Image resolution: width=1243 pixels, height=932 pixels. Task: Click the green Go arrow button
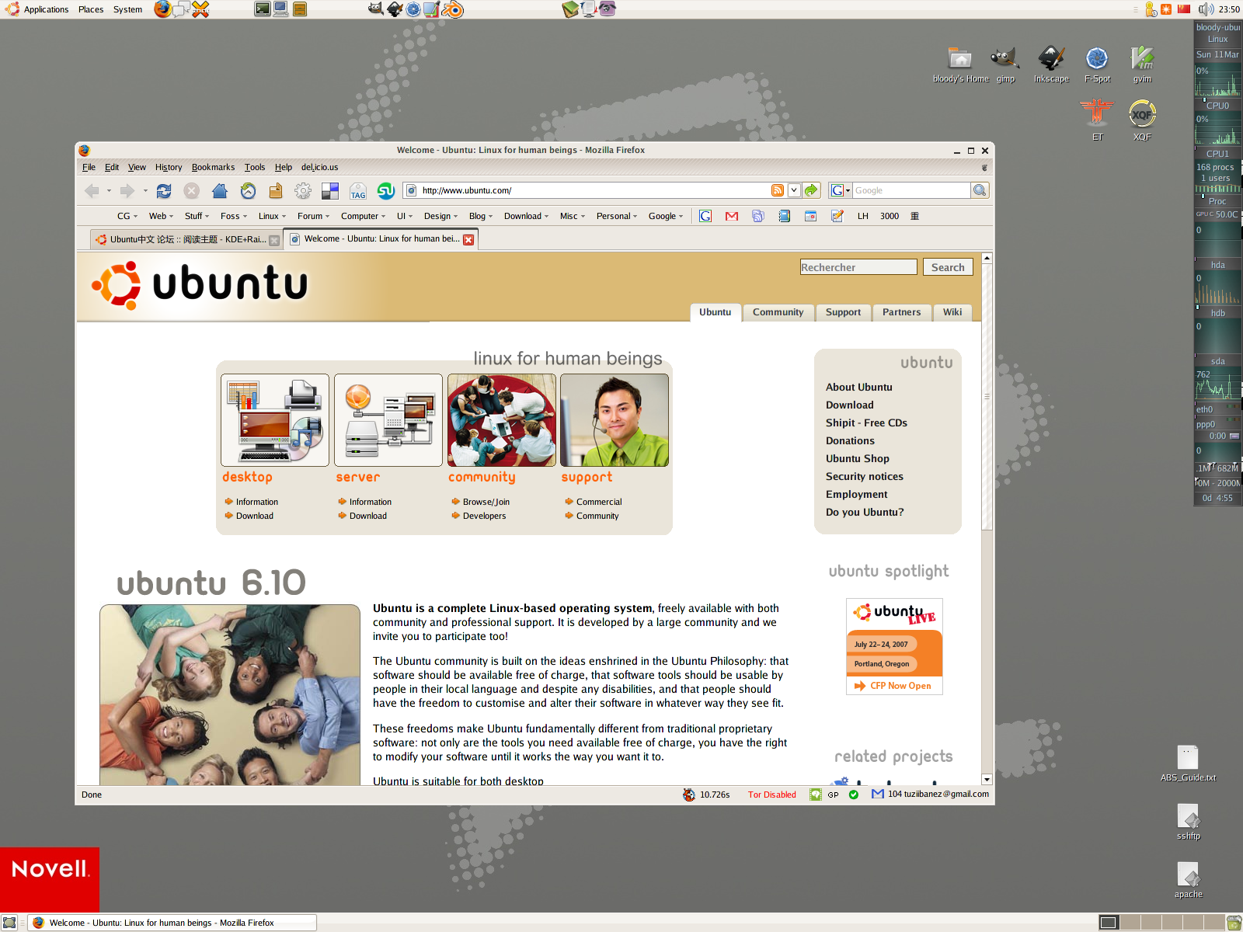[811, 190]
